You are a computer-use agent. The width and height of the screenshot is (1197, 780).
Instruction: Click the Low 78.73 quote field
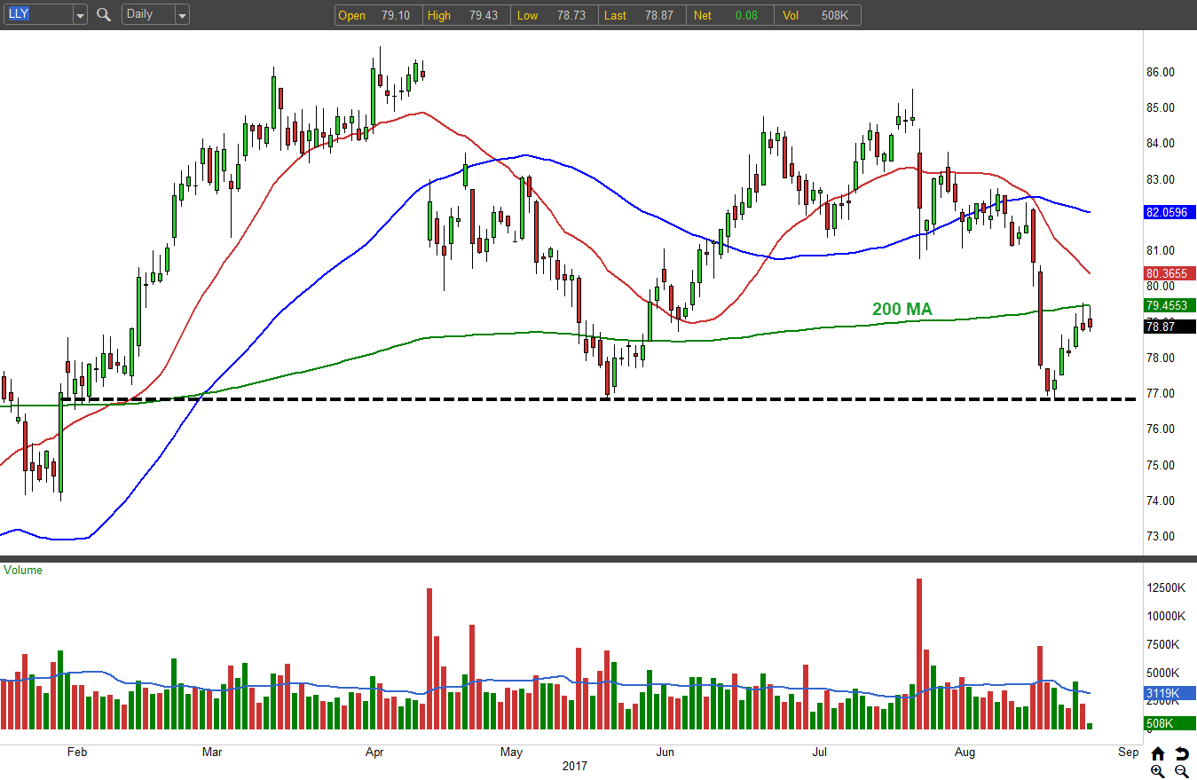coord(555,15)
